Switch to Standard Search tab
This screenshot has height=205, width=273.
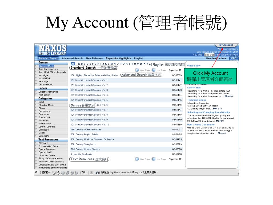coord(48,58)
